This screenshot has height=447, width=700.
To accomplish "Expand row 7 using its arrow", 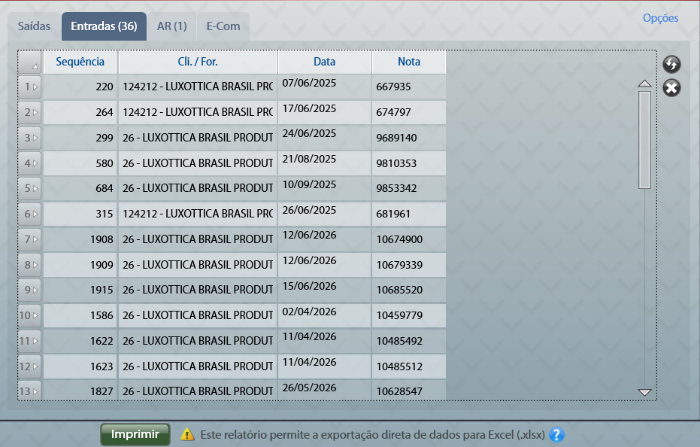I will pos(35,239).
